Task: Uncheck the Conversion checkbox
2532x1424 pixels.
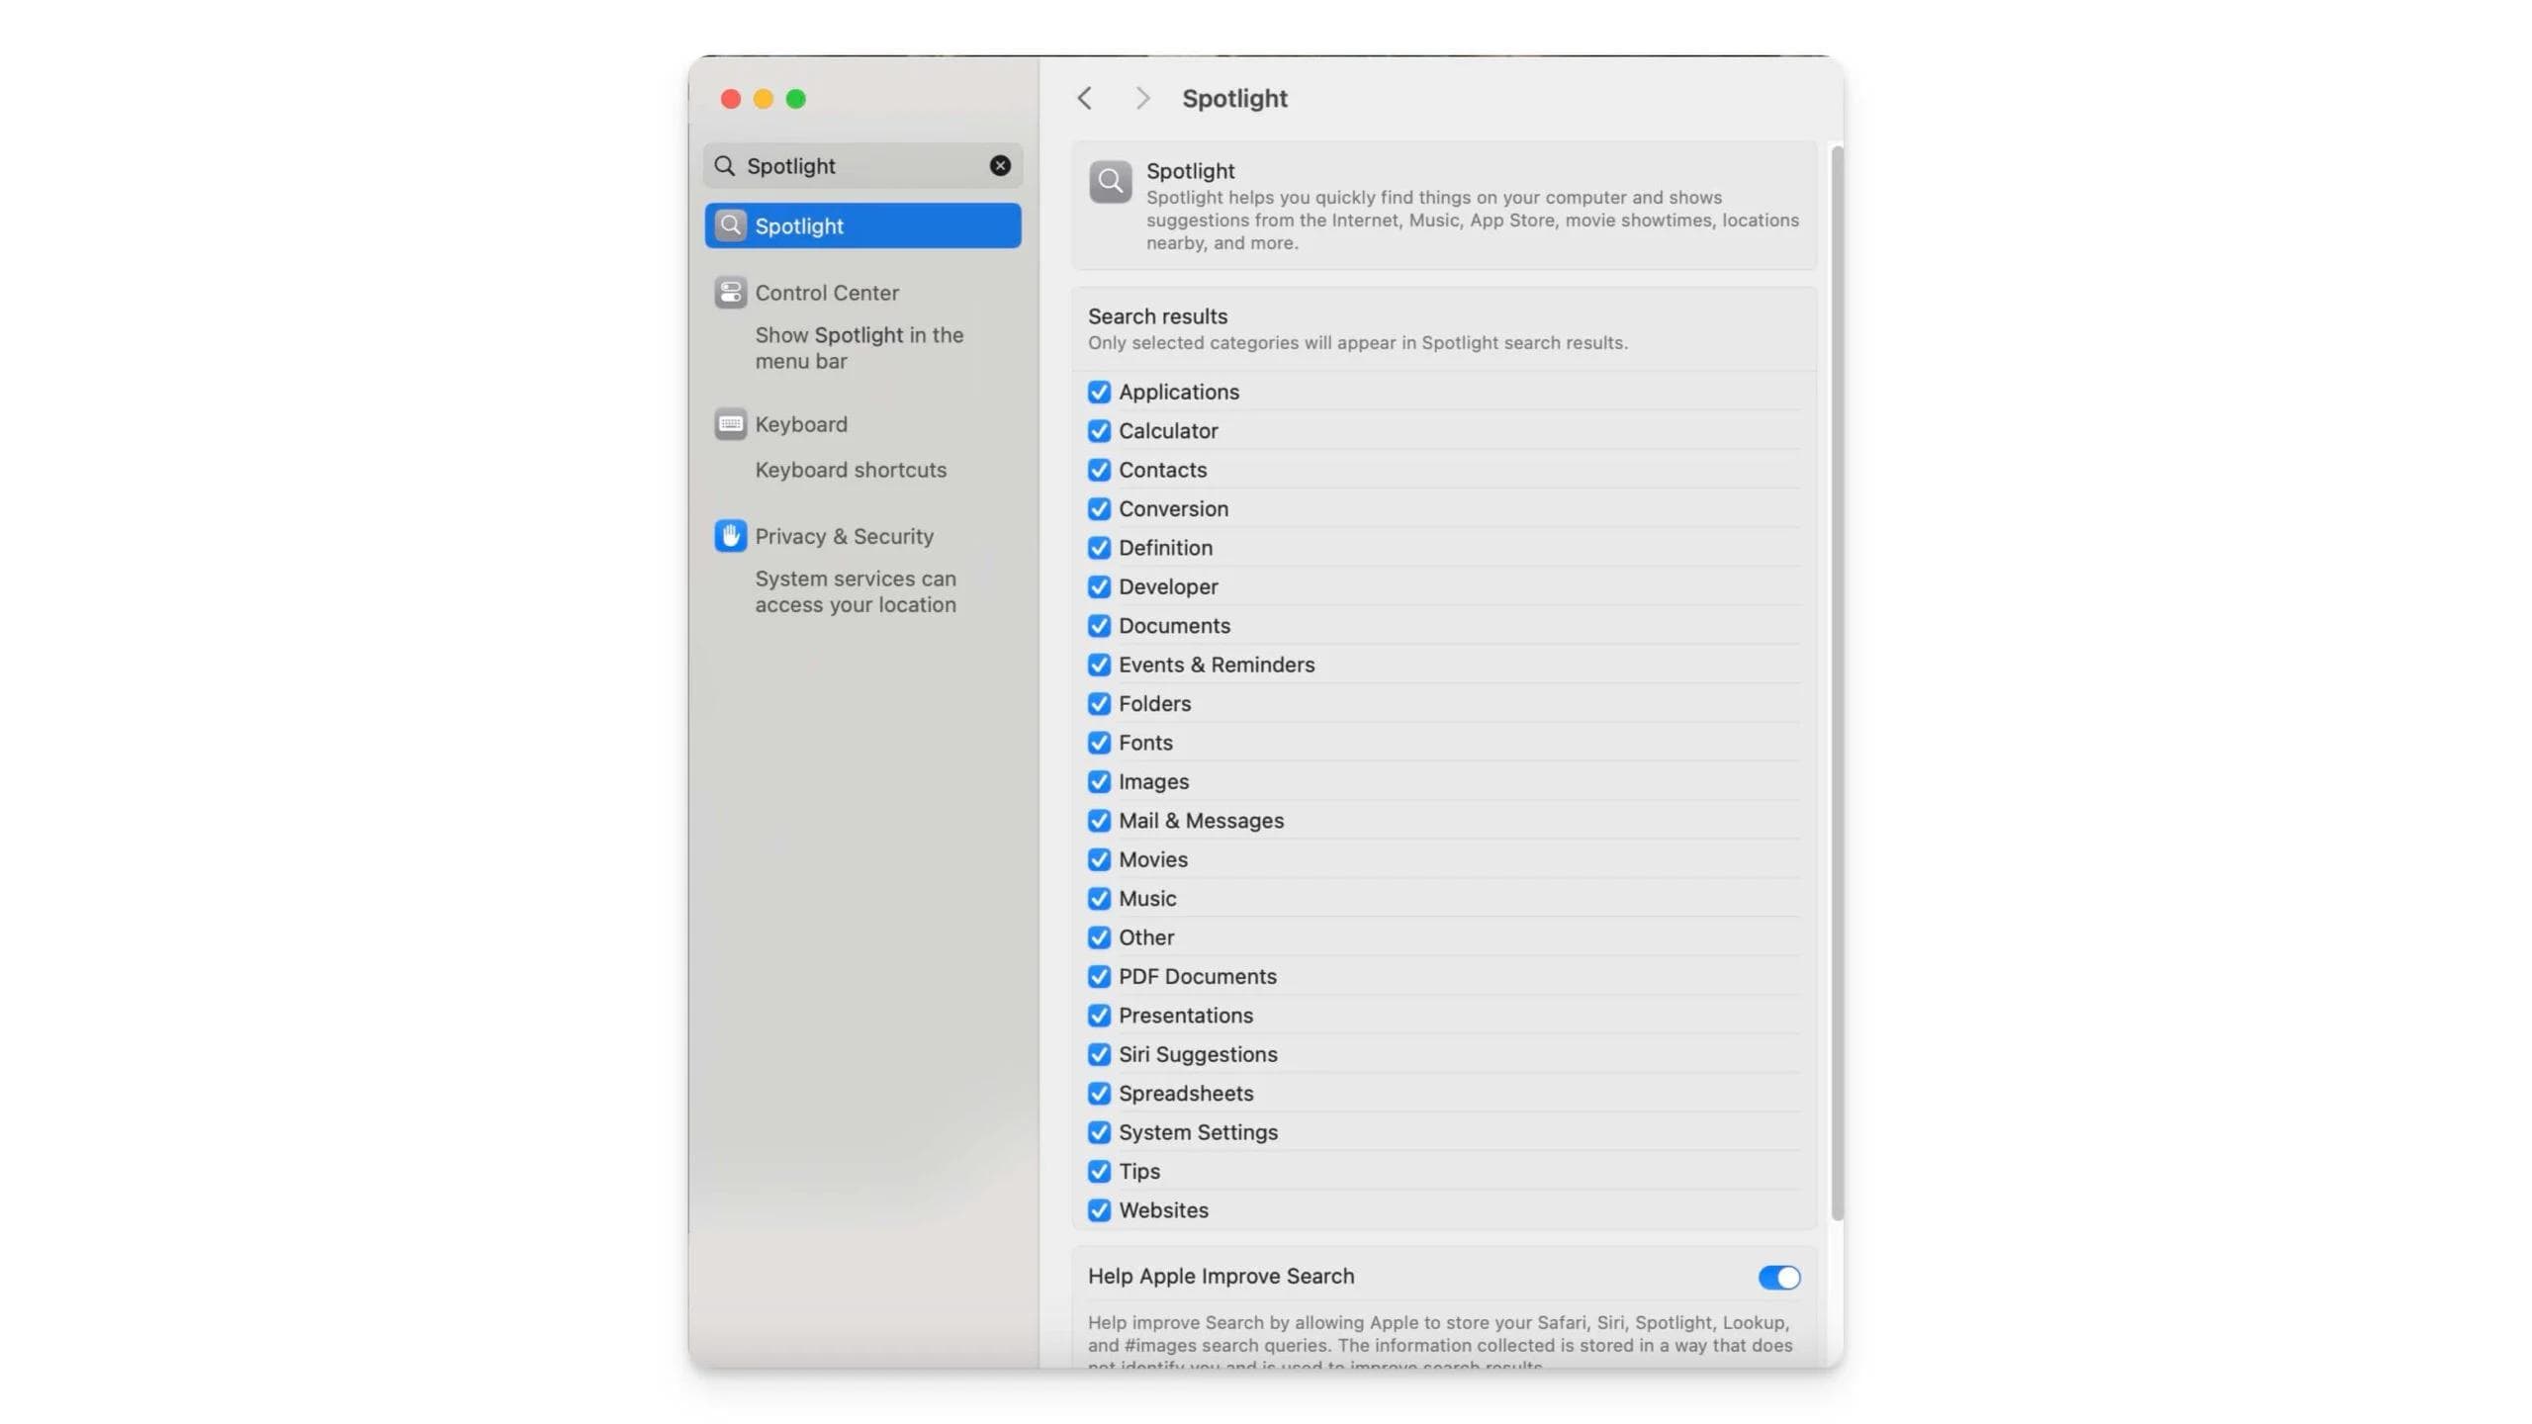Action: (x=1099, y=508)
